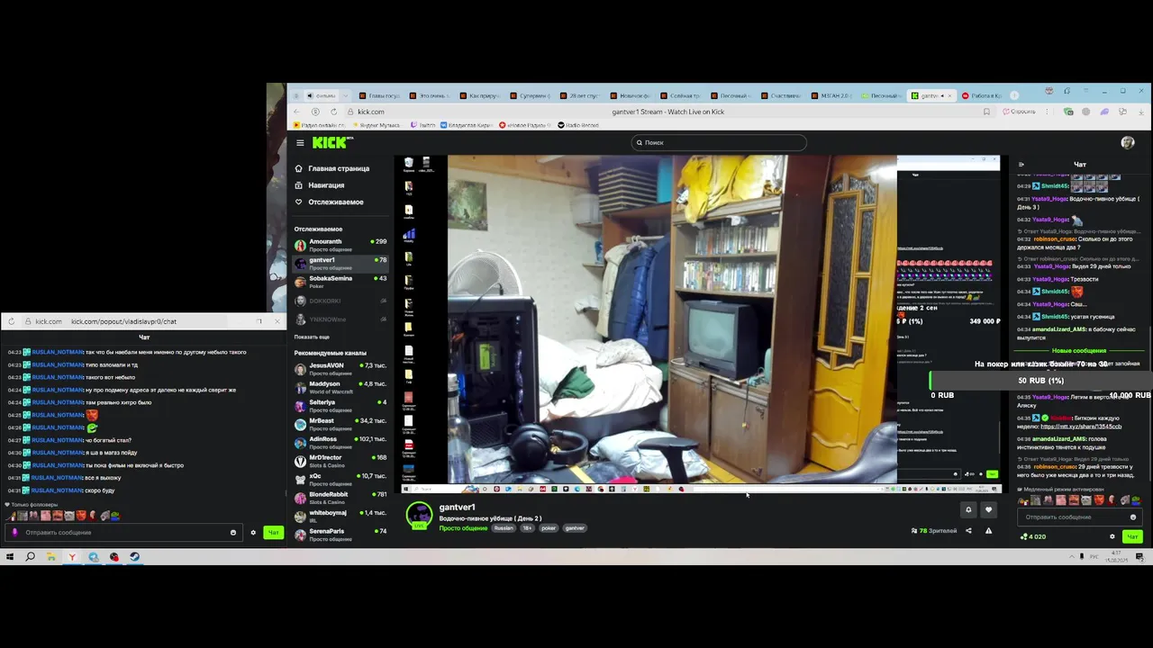The height and width of the screenshot is (648, 1153).
Task: Open JesusAVGN recommended channel
Action: click(x=340, y=369)
